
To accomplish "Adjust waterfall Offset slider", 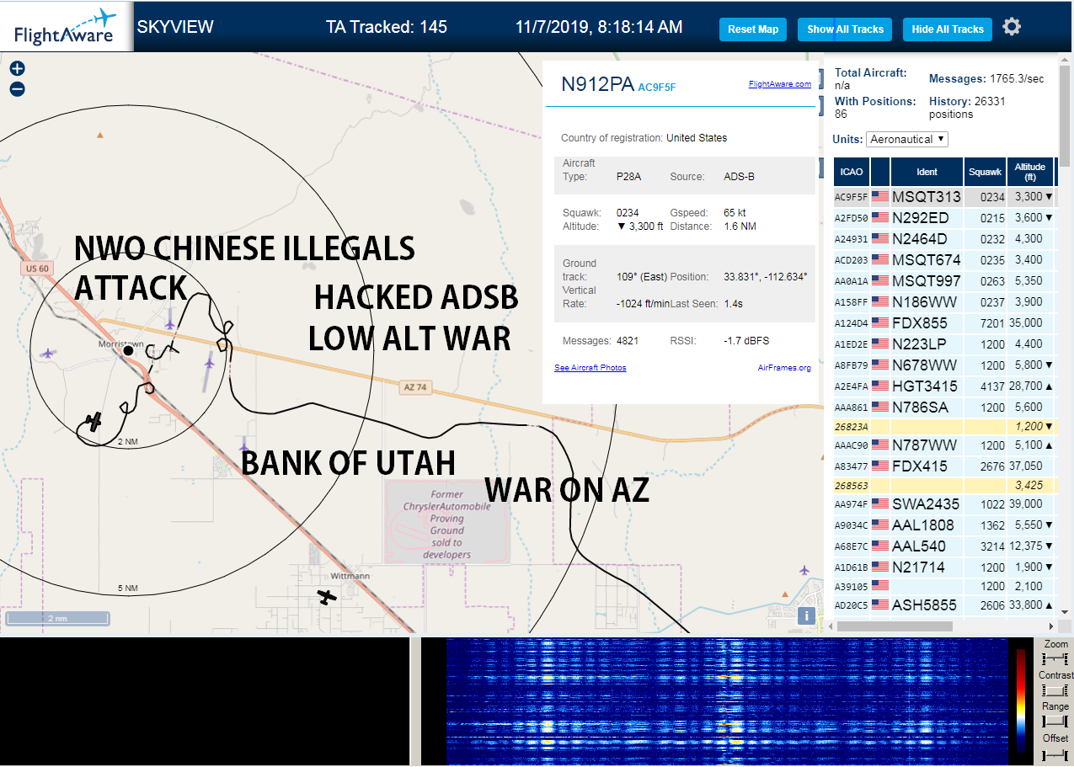I will 1055,754.
